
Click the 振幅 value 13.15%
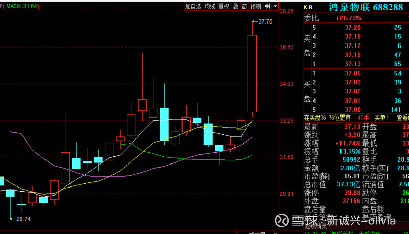pyautogui.click(x=350, y=151)
